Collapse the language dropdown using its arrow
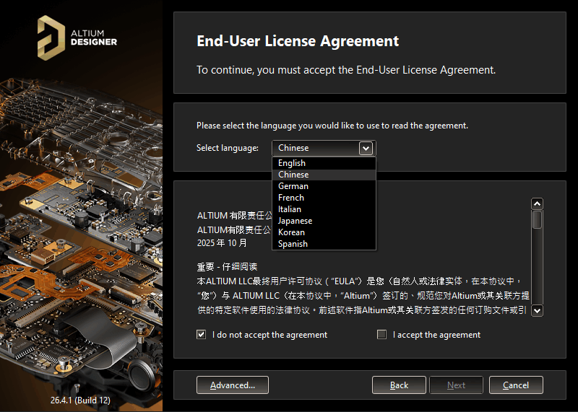 [x=366, y=148]
